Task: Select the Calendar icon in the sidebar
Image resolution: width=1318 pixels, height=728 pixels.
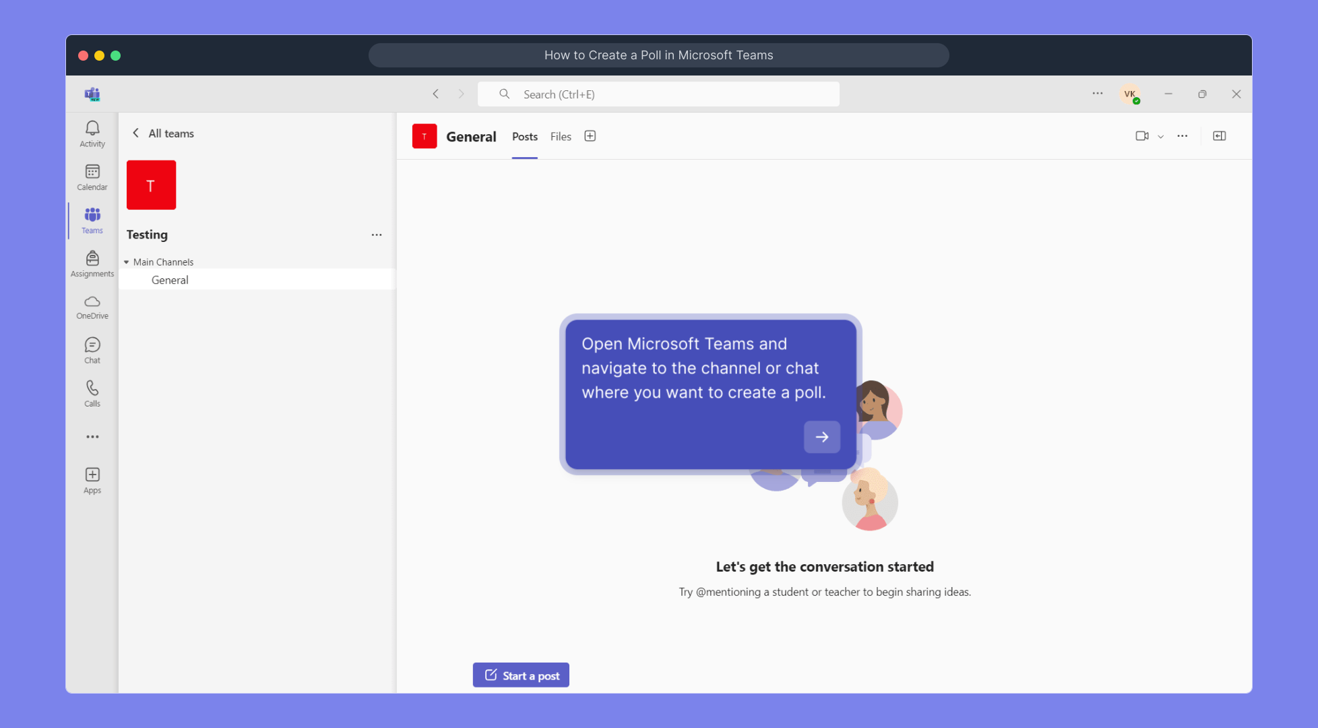Action: point(92,176)
